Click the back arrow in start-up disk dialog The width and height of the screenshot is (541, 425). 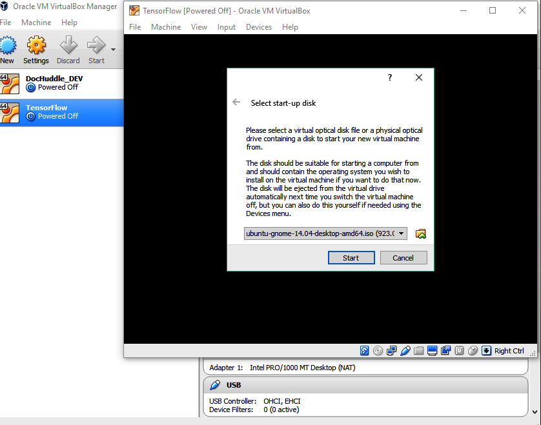click(236, 102)
